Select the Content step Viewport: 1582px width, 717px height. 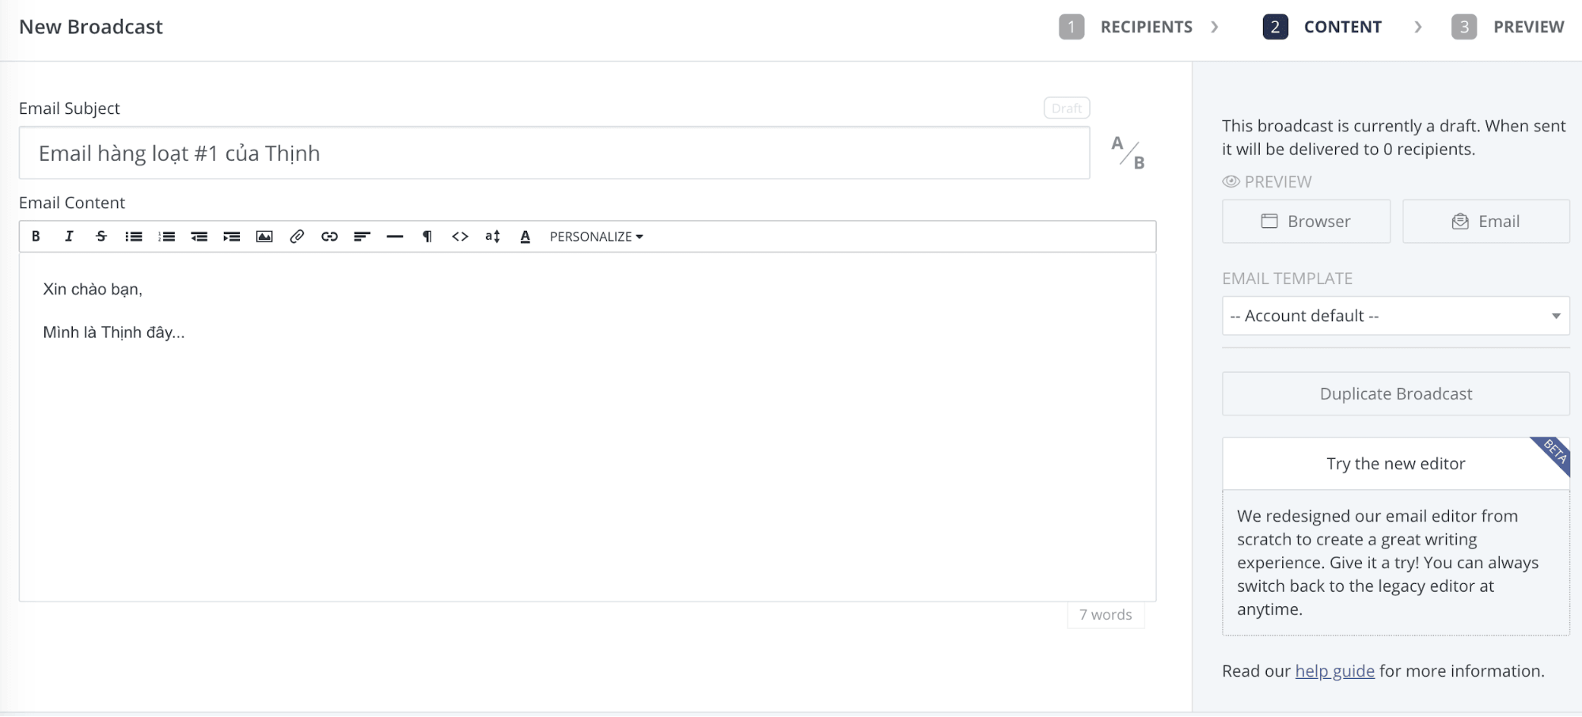click(1322, 27)
